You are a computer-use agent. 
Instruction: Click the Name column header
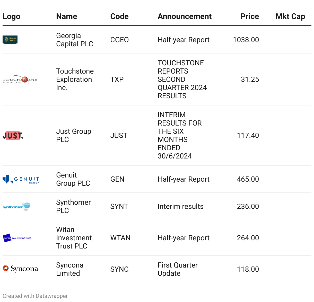67,16
